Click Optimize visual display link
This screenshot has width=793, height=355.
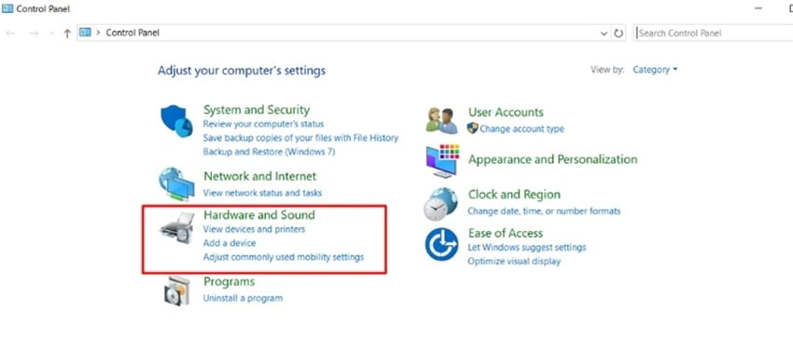514,261
